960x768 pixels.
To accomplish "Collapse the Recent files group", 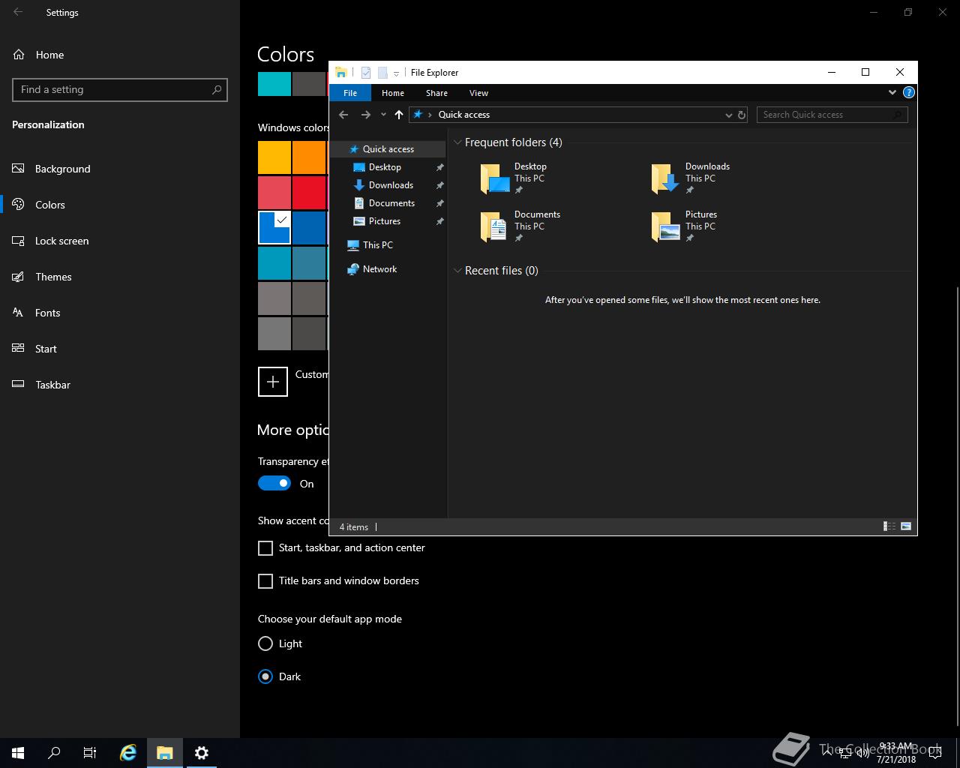I will click(457, 271).
